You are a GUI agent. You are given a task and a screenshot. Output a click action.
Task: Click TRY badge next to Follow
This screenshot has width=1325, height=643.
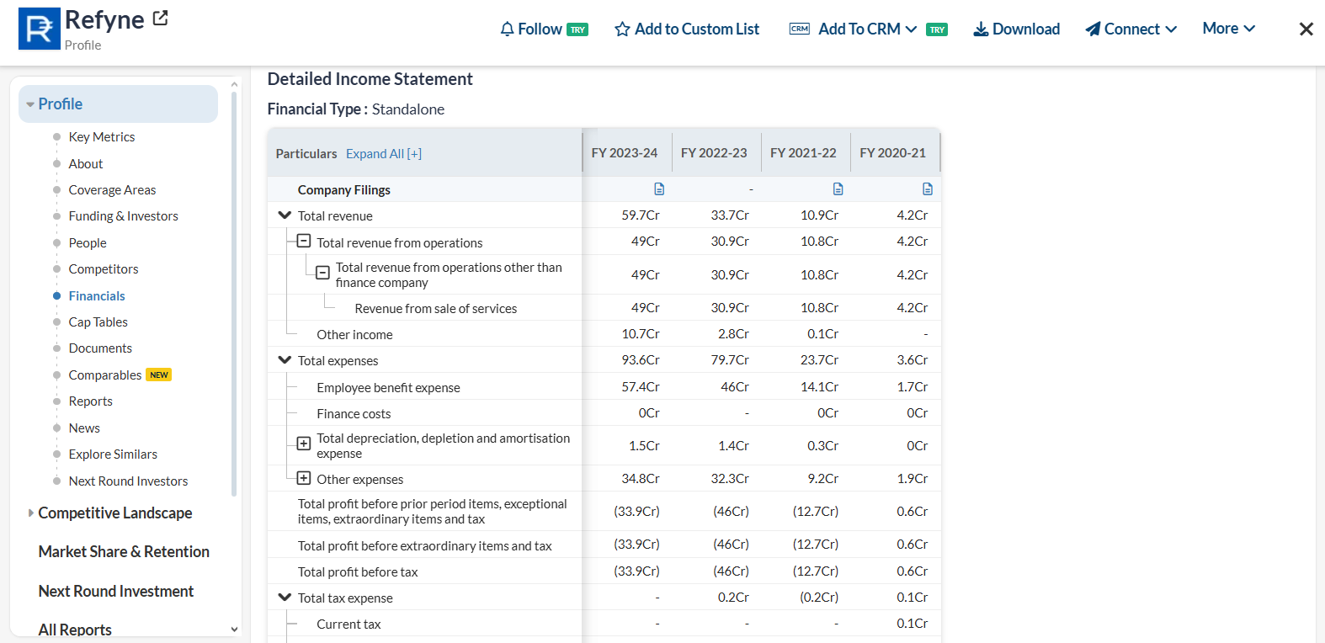click(577, 29)
